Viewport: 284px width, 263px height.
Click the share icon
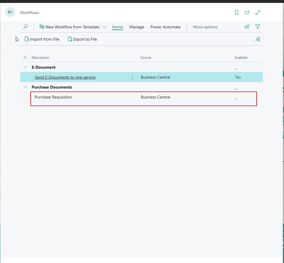click(x=247, y=27)
